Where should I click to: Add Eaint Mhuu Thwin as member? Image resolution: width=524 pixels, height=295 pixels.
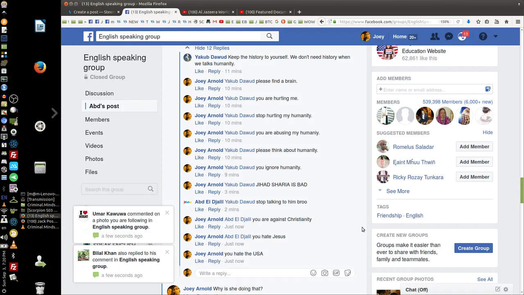(x=474, y=162)
